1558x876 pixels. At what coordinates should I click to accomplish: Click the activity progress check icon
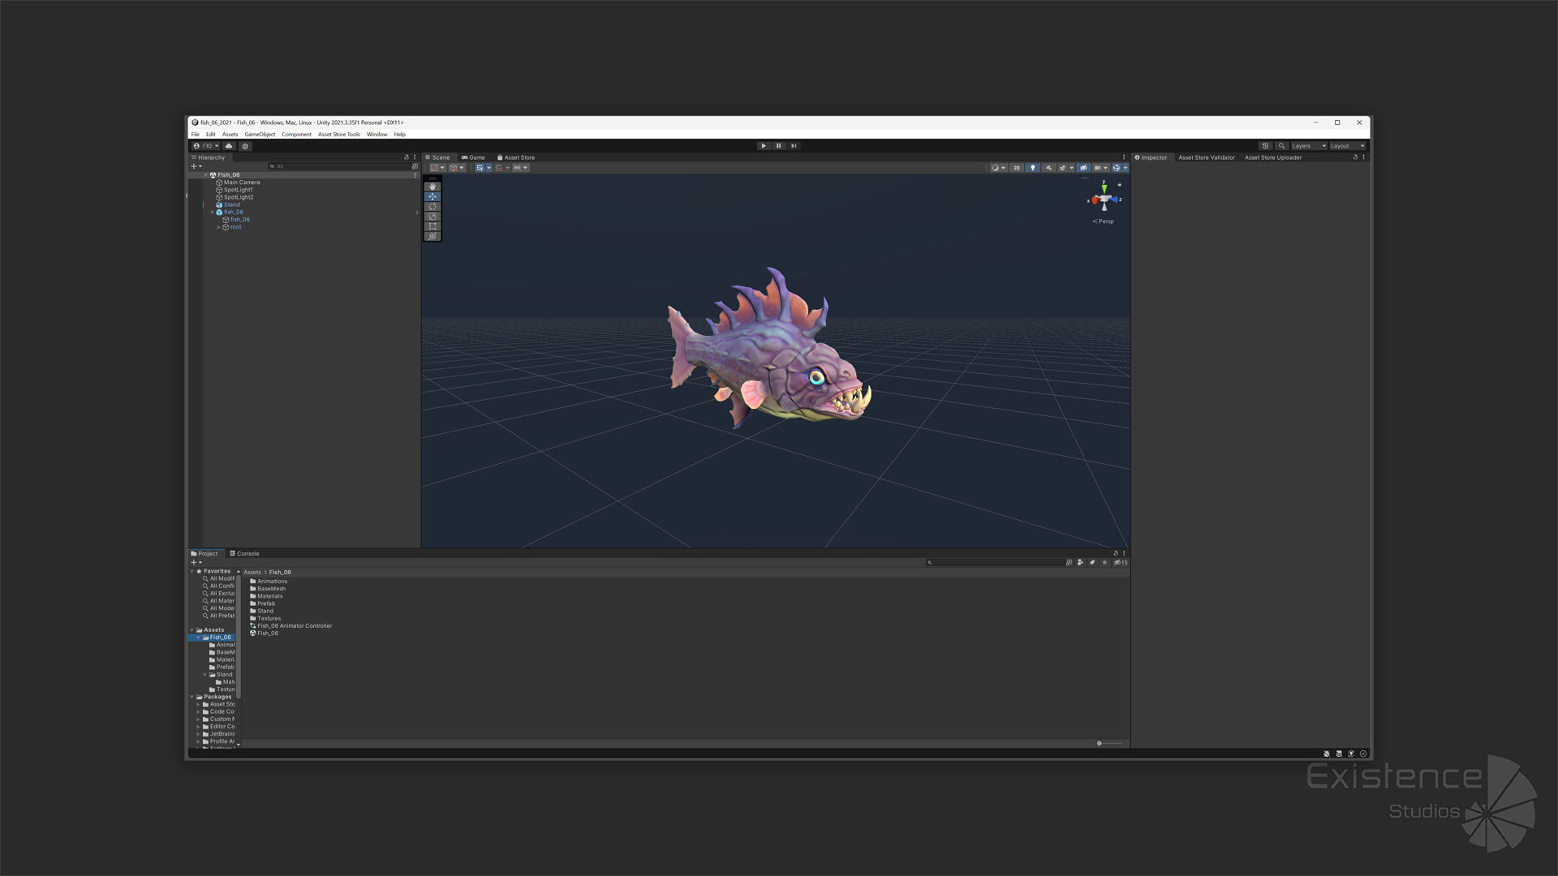(1363, 754)
